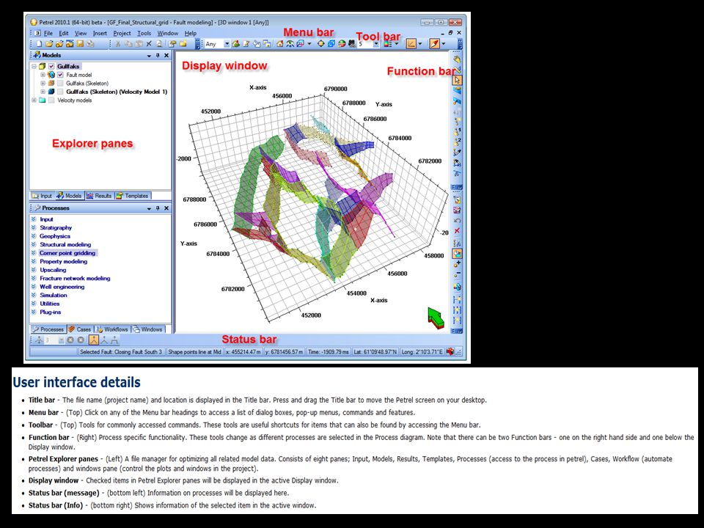Open Well engineering process

(x=62, y=287)
